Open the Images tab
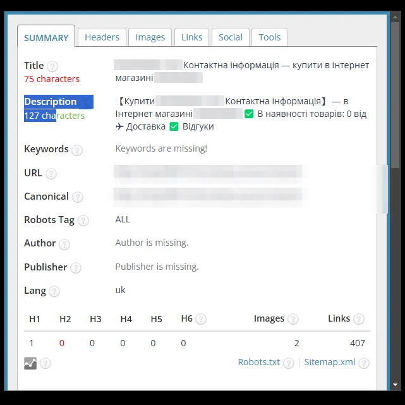 (150, 37)
